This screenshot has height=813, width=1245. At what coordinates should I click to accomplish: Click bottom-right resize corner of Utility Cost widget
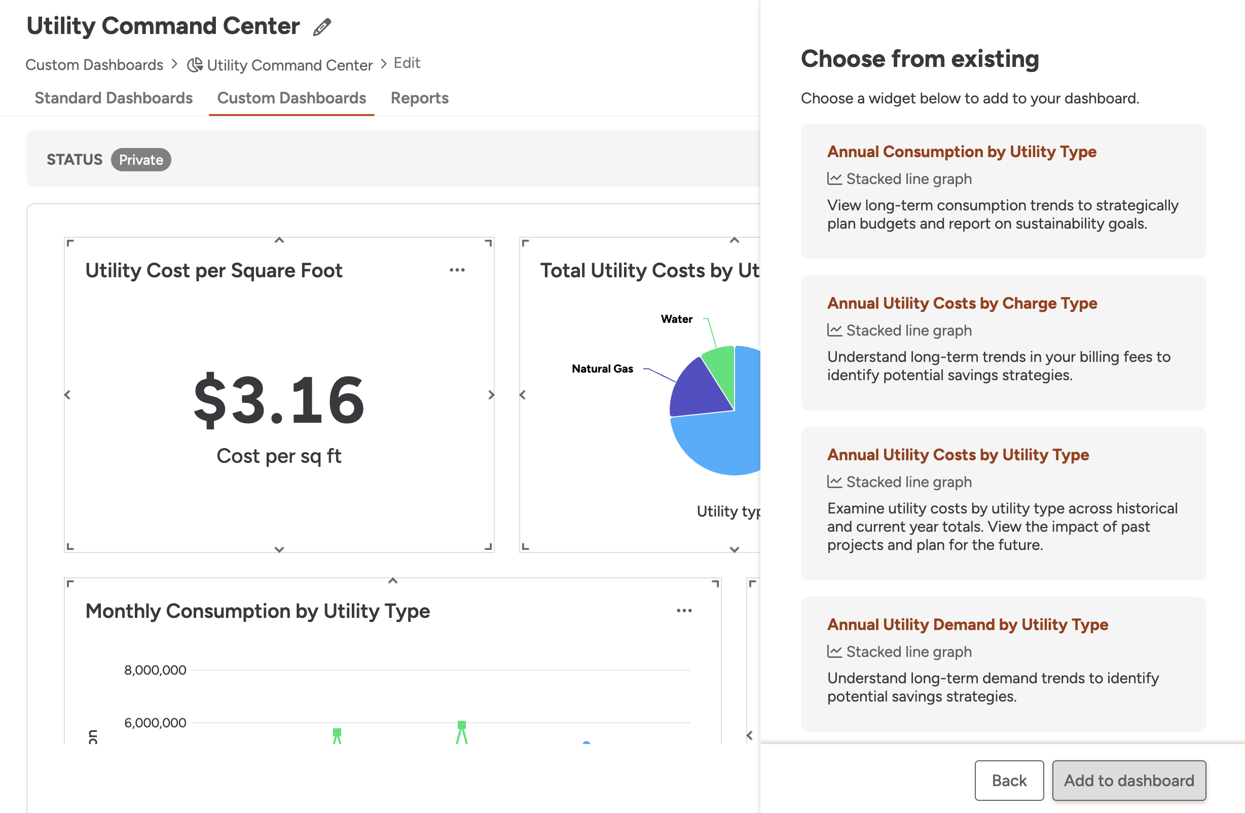pyautogui.click(x=489, y=547)
